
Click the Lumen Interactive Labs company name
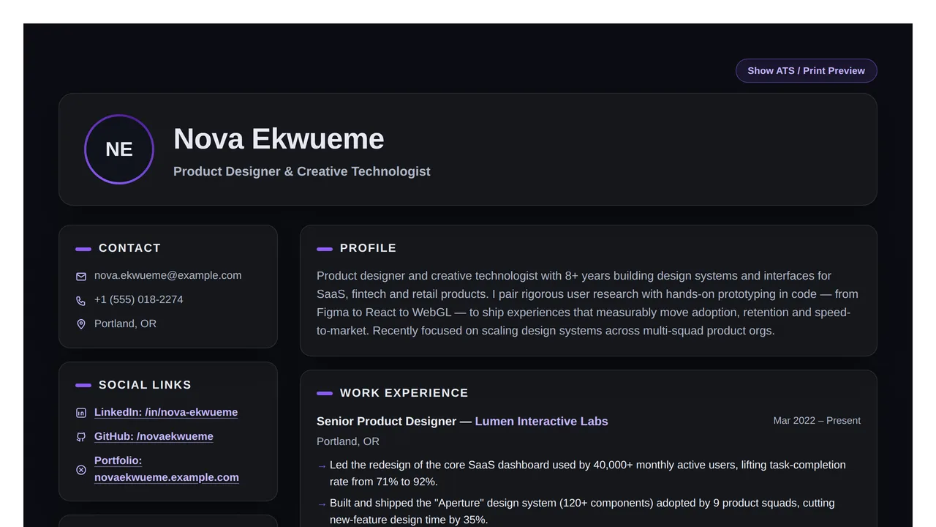(541, 421)
